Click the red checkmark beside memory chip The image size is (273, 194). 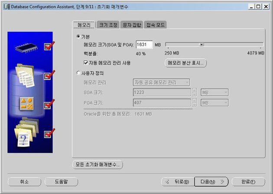[x=49, y=46]
